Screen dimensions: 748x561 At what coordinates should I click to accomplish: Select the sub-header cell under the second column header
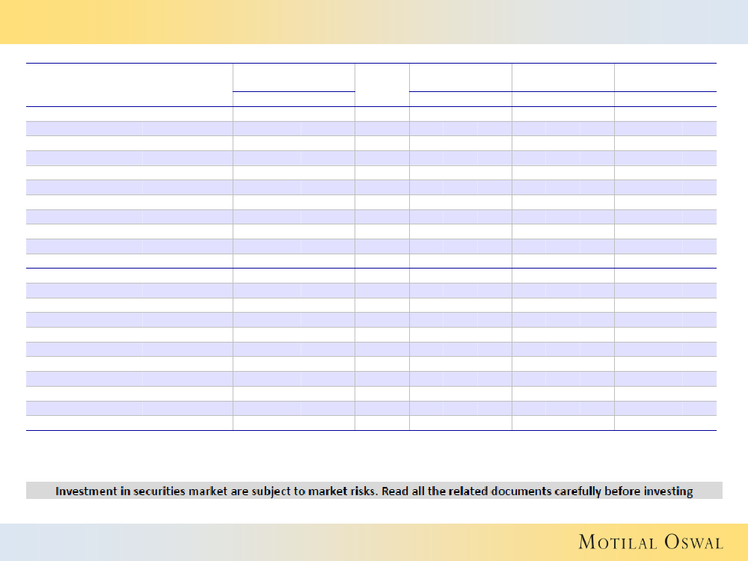click(293, 99)
